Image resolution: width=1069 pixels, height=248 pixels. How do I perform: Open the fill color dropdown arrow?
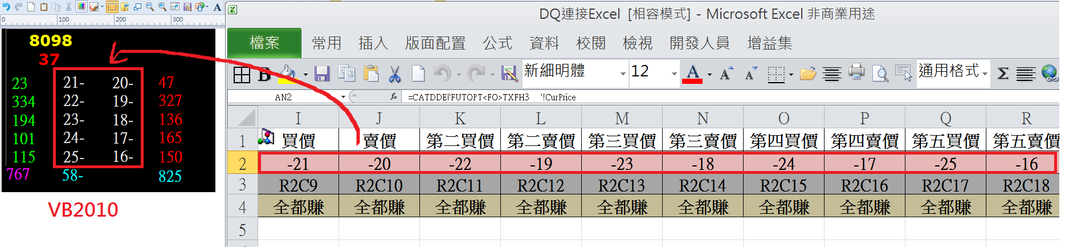click(305, 75)
